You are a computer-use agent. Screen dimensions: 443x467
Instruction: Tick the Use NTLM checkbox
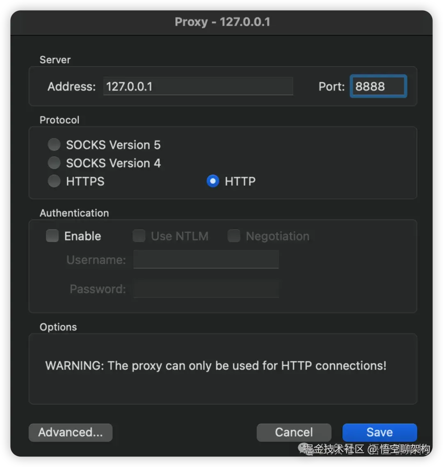pos(139,236)
